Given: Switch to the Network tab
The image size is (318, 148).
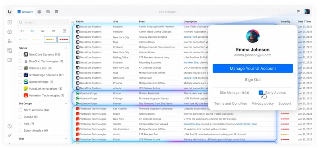Looking at the screenshot, I should click(25, 12).
